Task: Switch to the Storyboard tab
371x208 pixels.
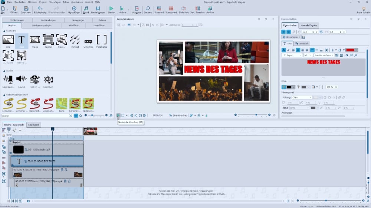Action: (x=34, y=125)
